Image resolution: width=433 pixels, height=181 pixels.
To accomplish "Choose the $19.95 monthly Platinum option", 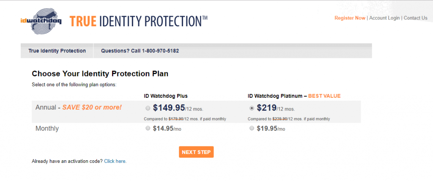I will (252, 128).
